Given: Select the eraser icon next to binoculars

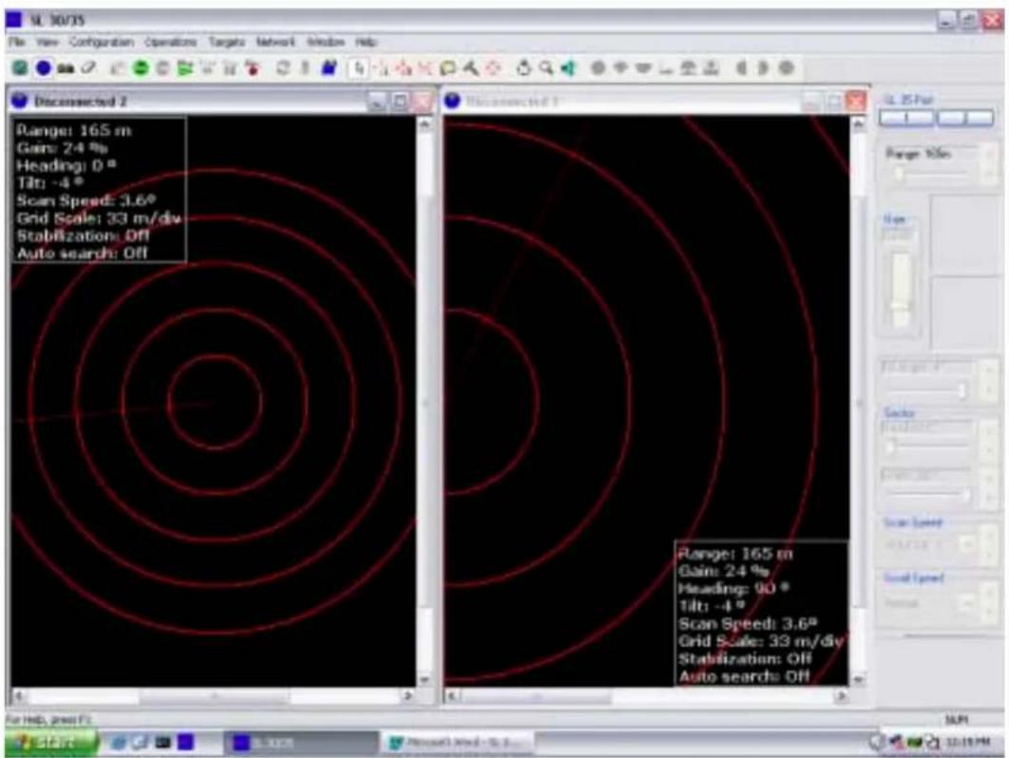Looking at the screenshot, I should pyautogui.click(x=88, y=67).
